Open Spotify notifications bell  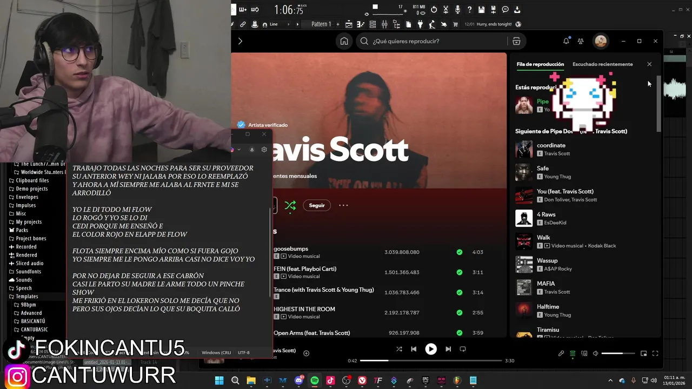coord(566,41)
